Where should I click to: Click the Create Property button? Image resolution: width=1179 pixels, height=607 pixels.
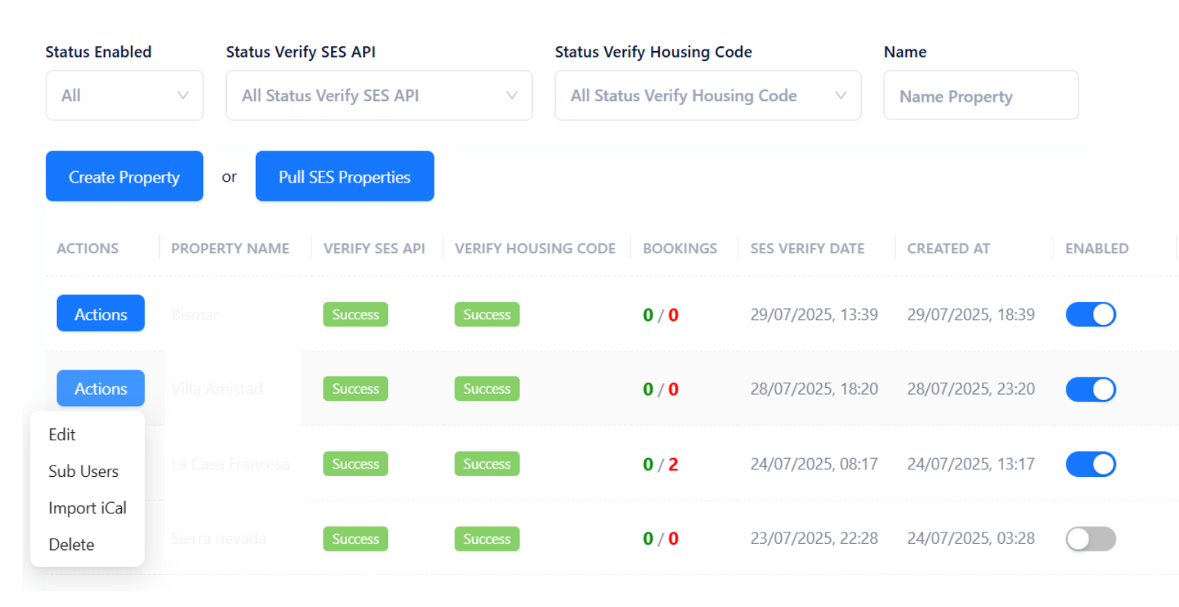124,176
